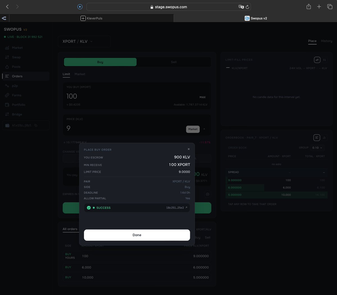Expand the Group 0.10 dropdown
Image resolution: width=337 pixels, height=295 pixels.
click(318, 148)
